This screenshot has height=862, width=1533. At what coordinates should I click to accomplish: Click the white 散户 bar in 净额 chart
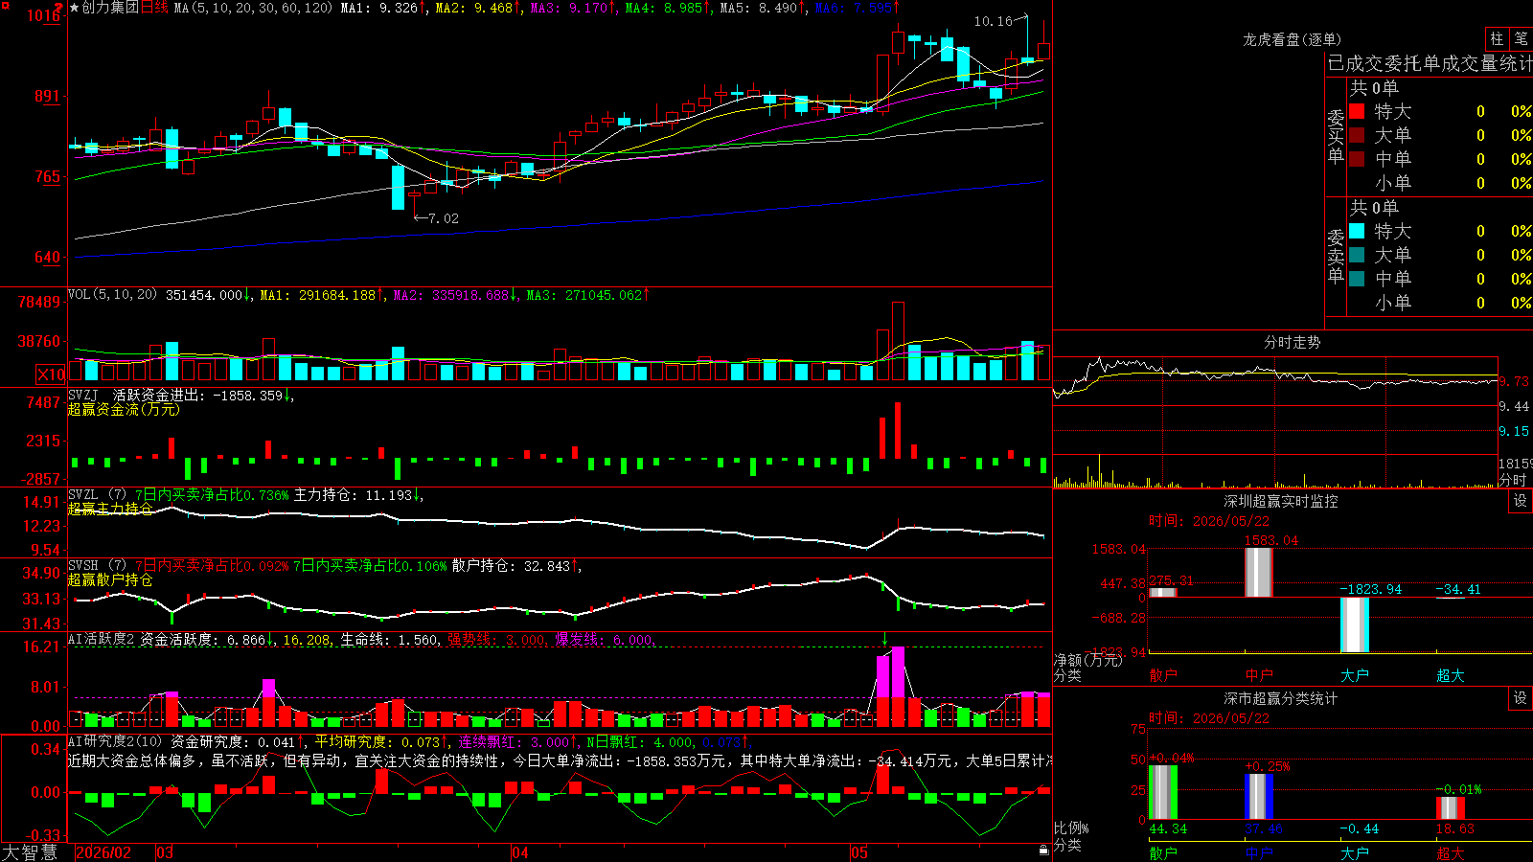1163,592
